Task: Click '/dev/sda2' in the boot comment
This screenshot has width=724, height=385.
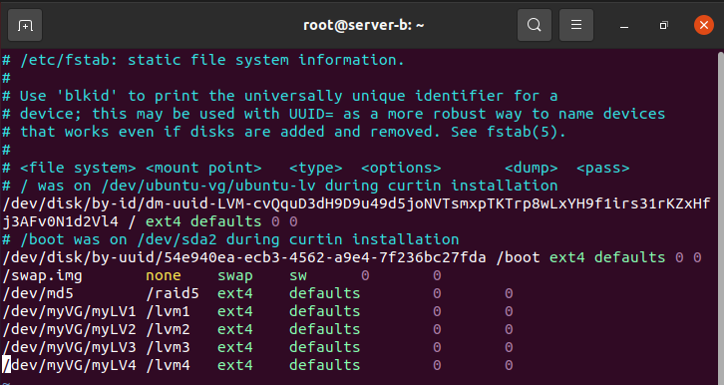Action: [x=177, y=239]
